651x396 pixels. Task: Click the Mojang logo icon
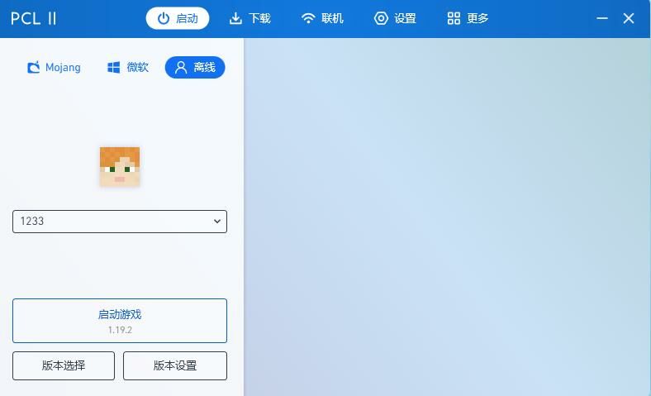34,67
